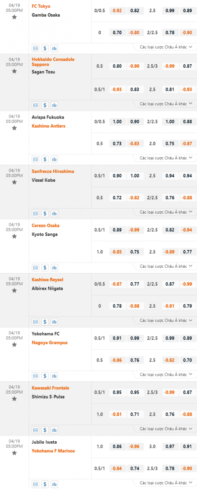197x489 pixels.
Task: Click bar chart icon under Kashiwa Reysol match
Action: coord(54,322)
